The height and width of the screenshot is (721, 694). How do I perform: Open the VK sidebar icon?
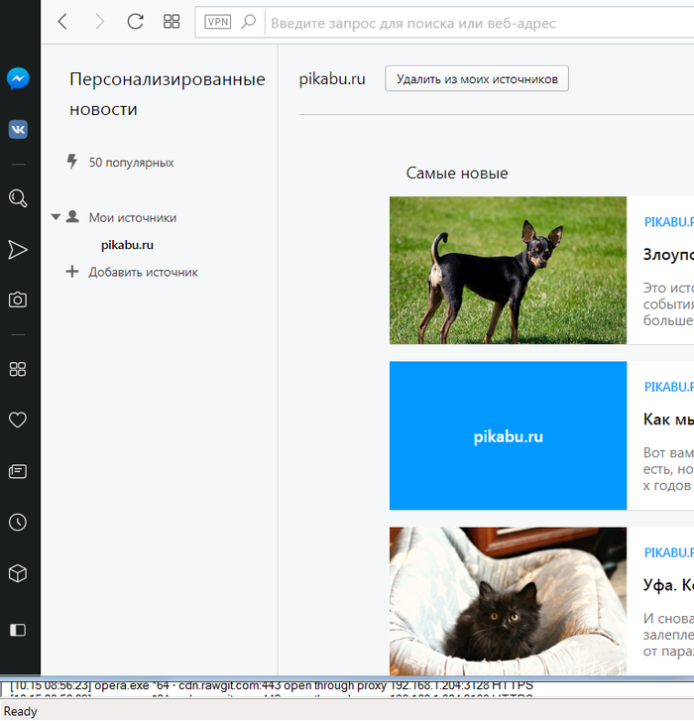click(18, 129)
